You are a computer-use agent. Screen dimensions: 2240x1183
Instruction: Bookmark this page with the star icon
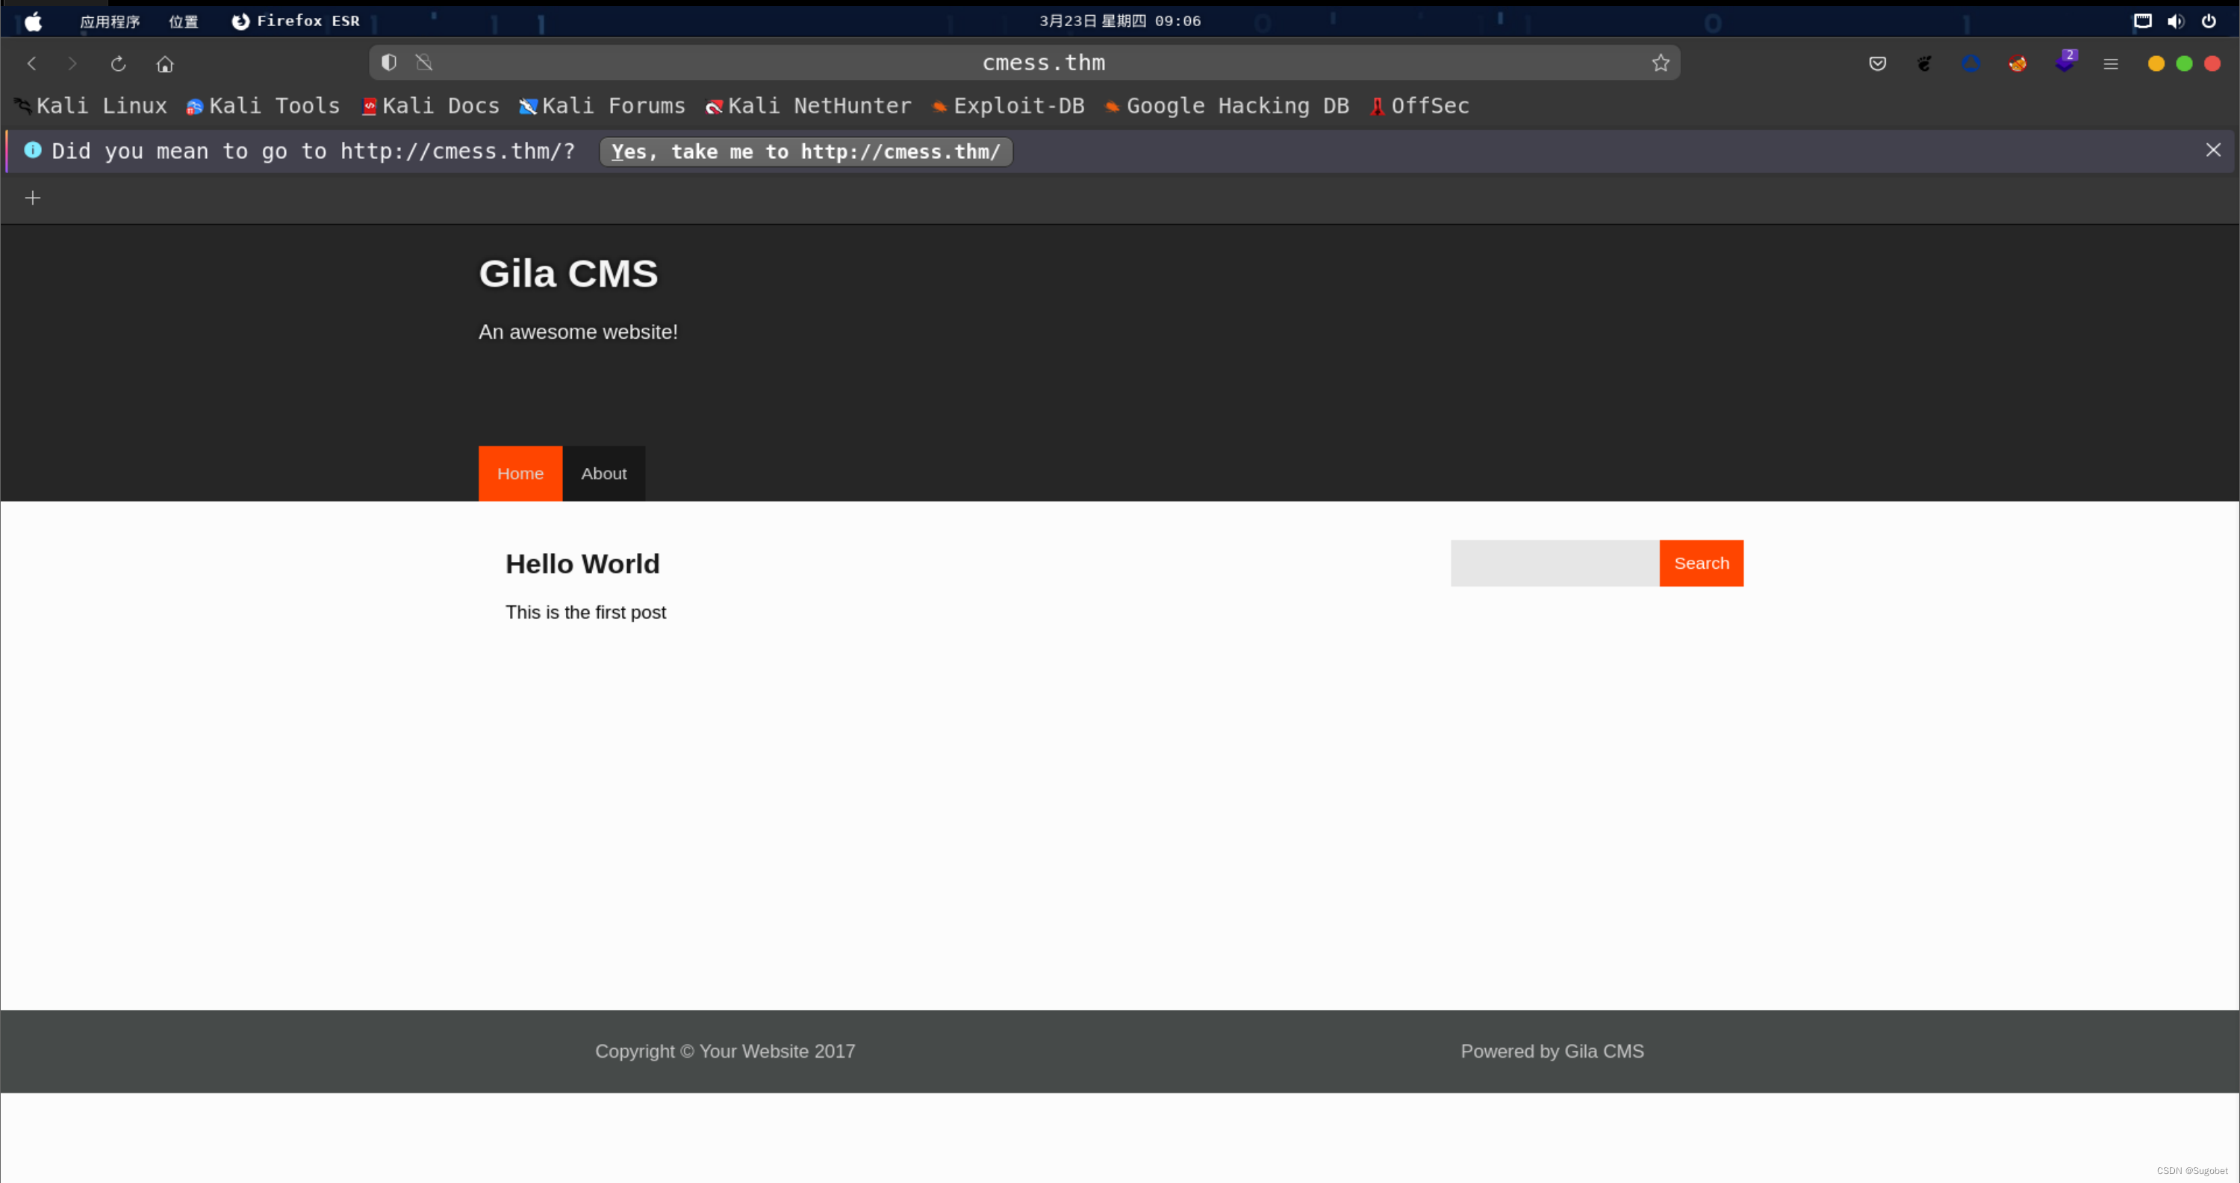click(1662, 63)
